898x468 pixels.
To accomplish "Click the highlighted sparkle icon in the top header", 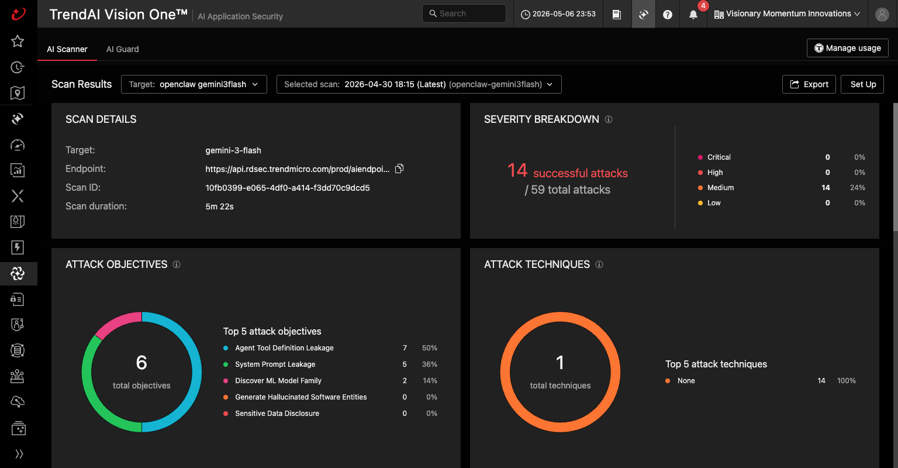I will [643, 14].
